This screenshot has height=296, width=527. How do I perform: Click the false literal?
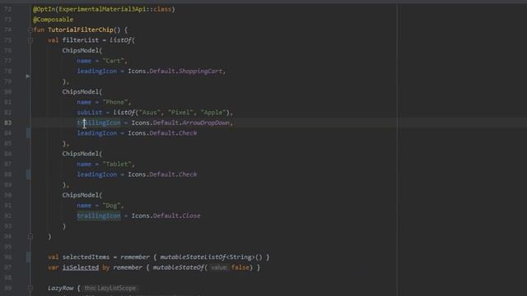(x=240, y=267)
